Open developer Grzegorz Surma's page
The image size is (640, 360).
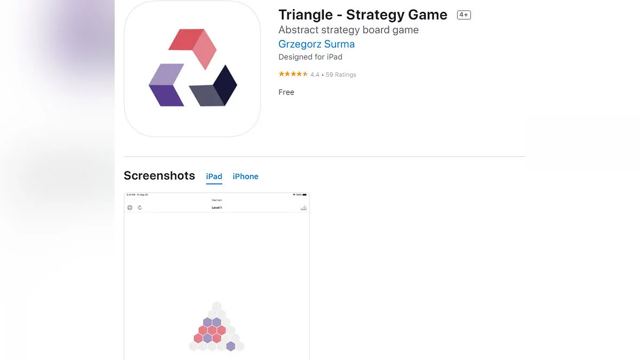[x=316, y=44]
